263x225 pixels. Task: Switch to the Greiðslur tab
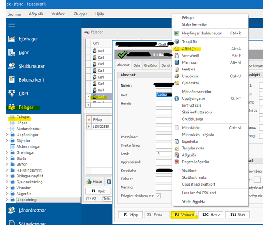151,65
